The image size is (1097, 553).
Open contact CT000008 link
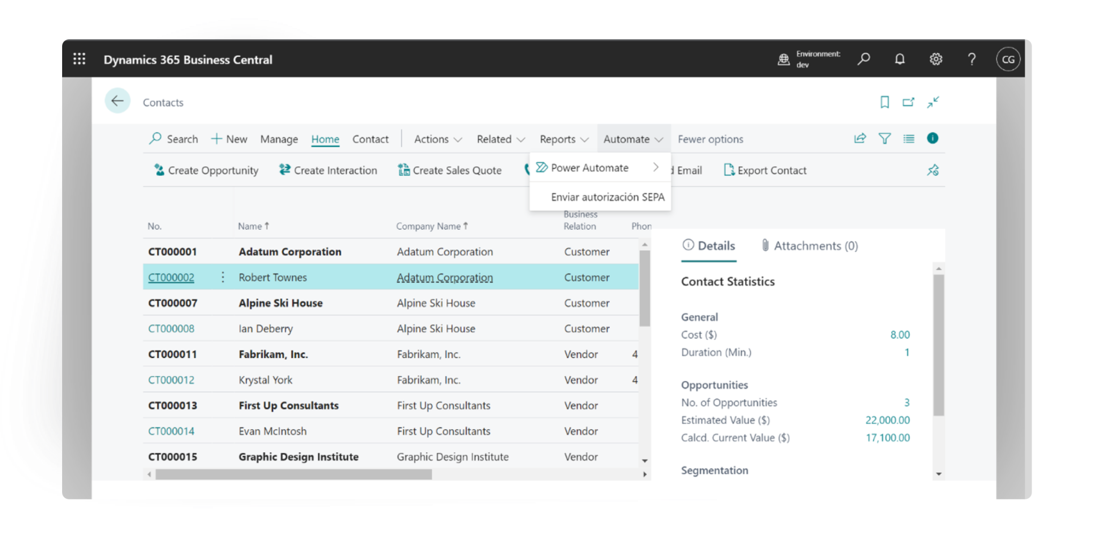tap(171, 328)
